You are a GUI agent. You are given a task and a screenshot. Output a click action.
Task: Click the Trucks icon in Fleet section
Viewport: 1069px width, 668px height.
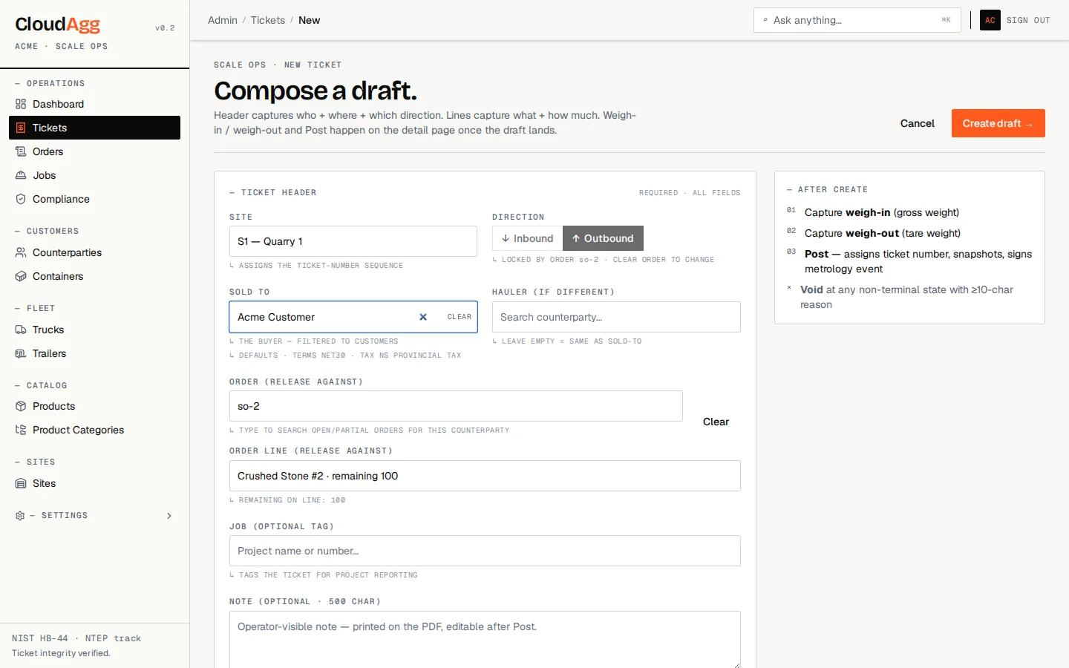pos(21,330)
